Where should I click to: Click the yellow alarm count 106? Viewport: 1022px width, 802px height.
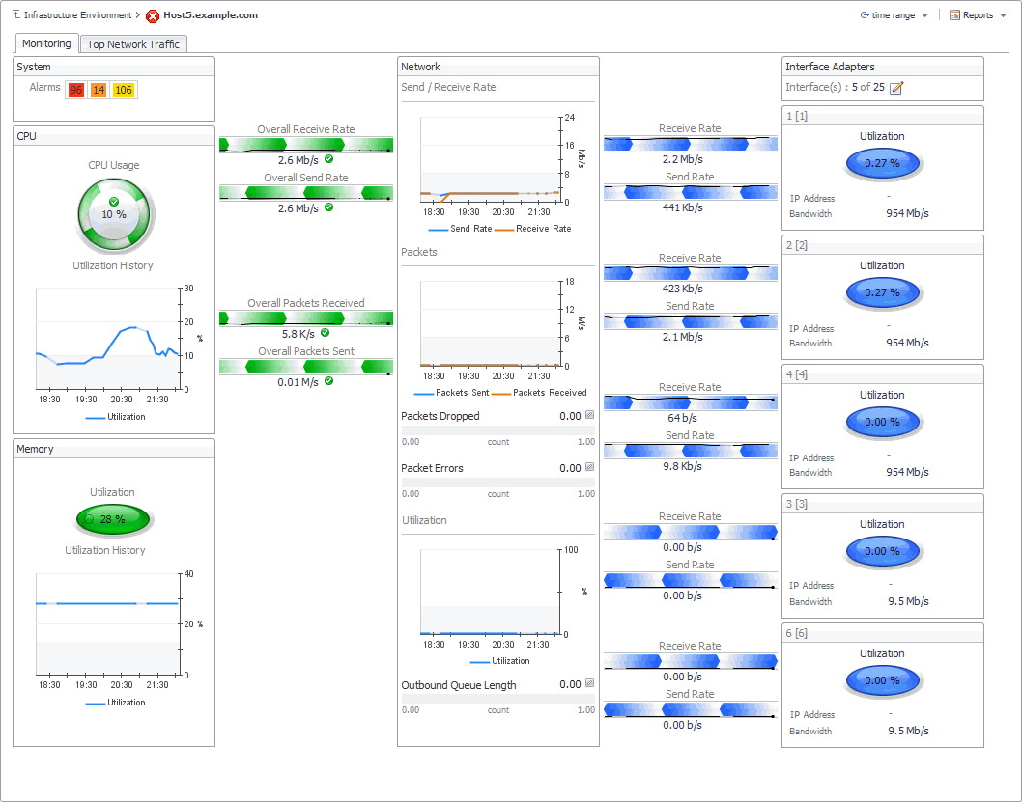(x=124, y=90)
